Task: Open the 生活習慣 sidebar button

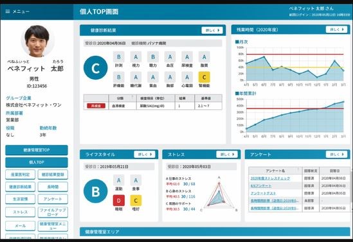Action: tap(21, 199)
